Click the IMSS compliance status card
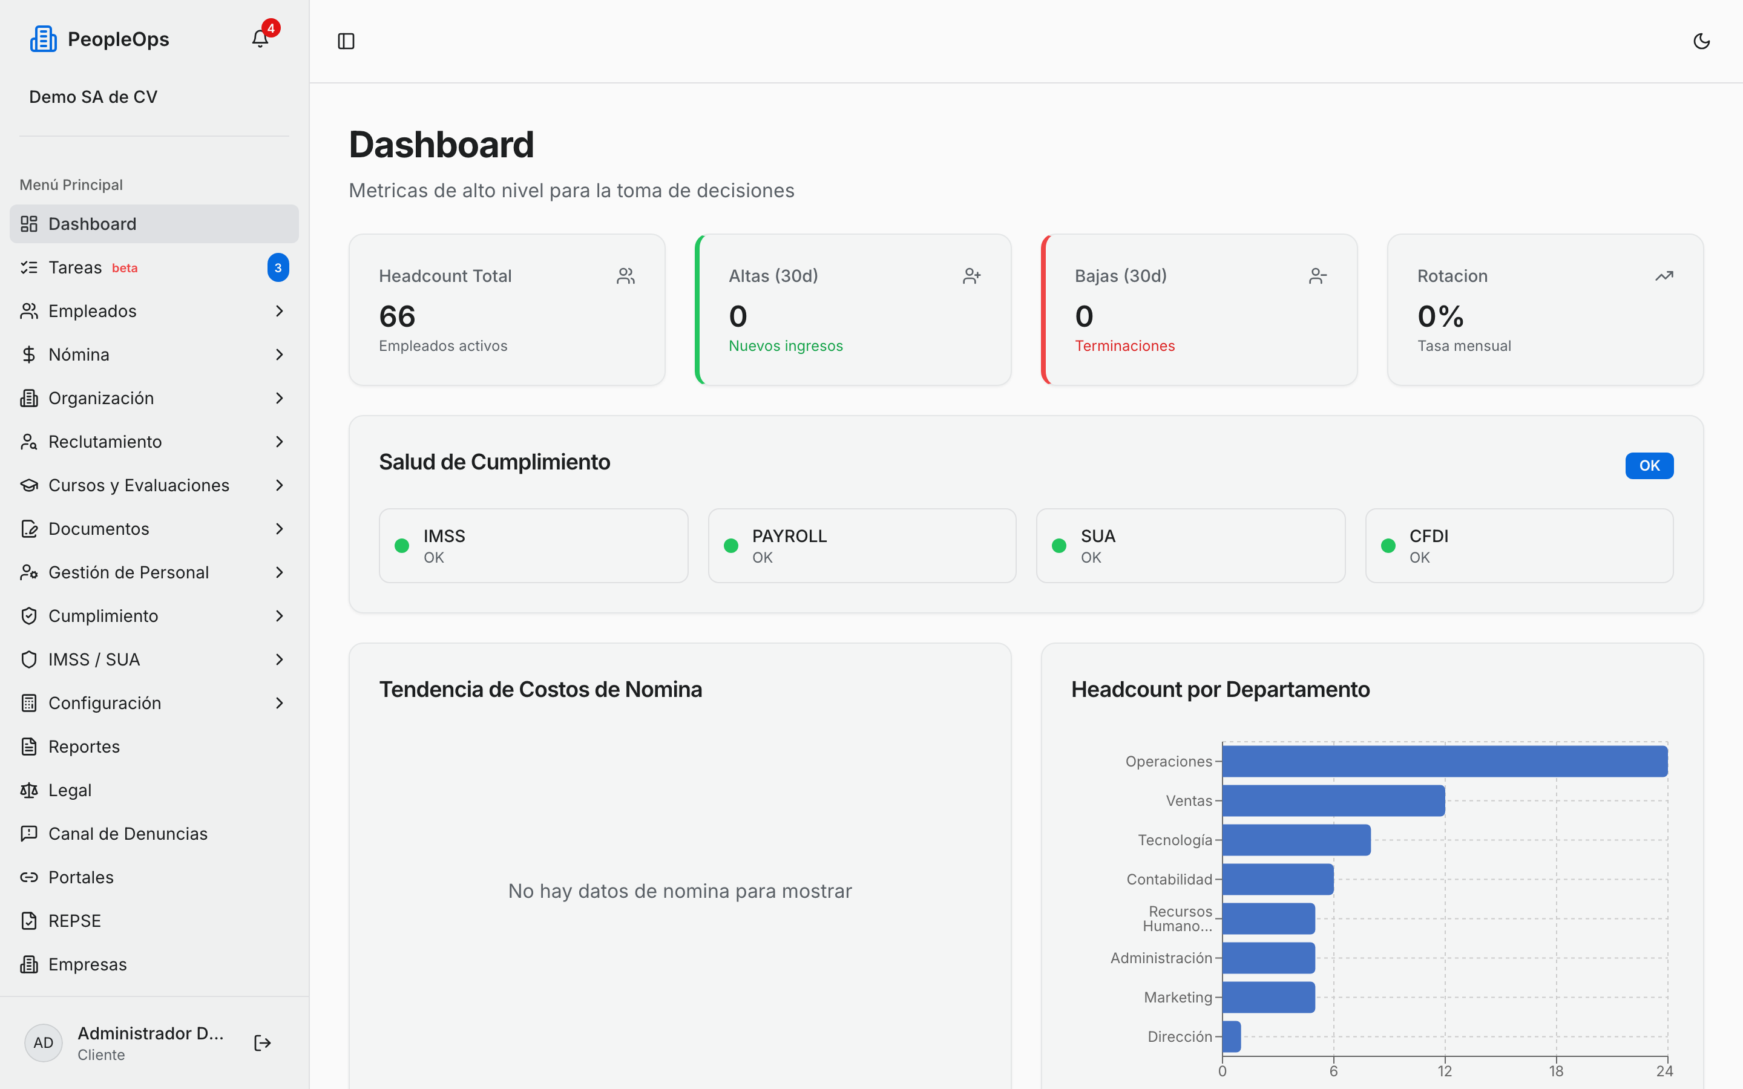 point(533,546)
